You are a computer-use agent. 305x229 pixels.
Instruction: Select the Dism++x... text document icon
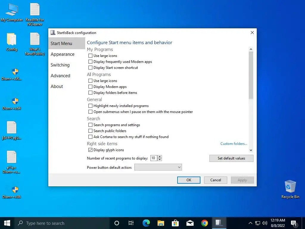[12, 162]
